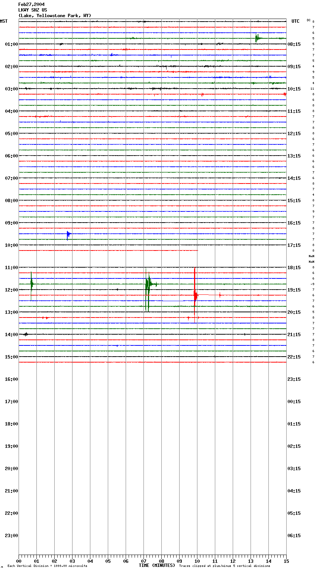This screenshot has height=571, width=316.
Task: Select the 13:00 MST time label
Action: 12,312
